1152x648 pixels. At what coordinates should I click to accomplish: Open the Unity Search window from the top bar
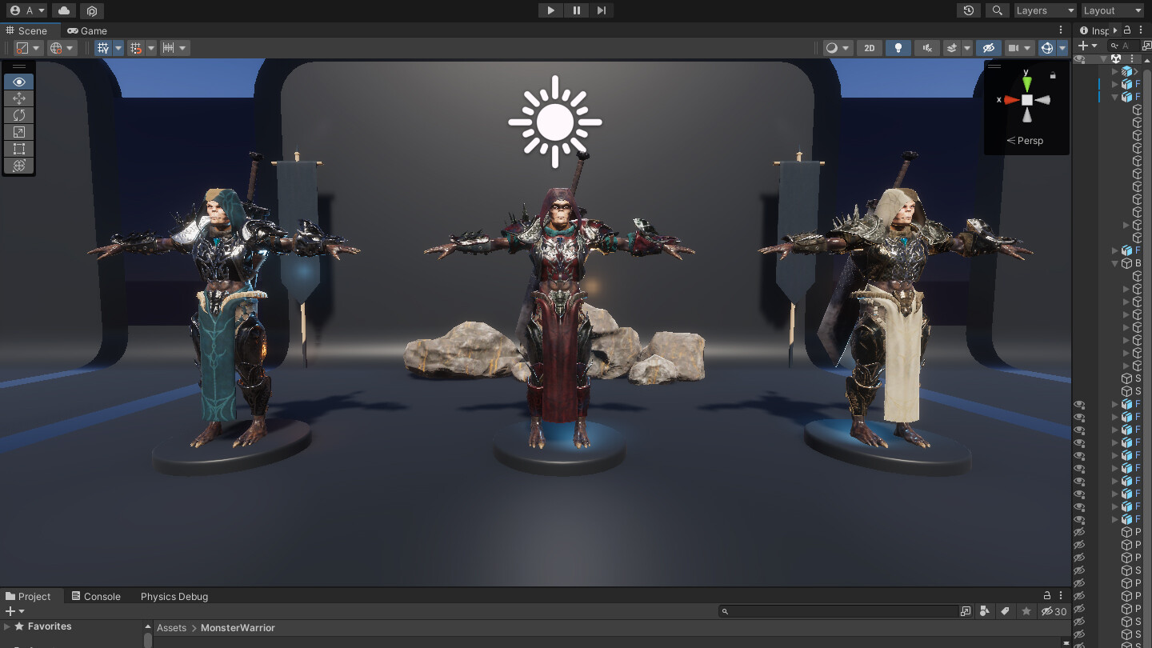[x=997, y=10]
